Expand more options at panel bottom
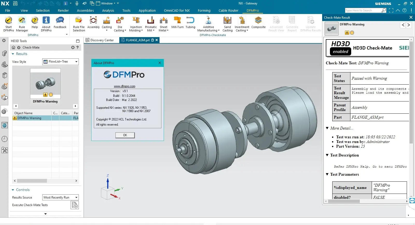 pos(45,214)
